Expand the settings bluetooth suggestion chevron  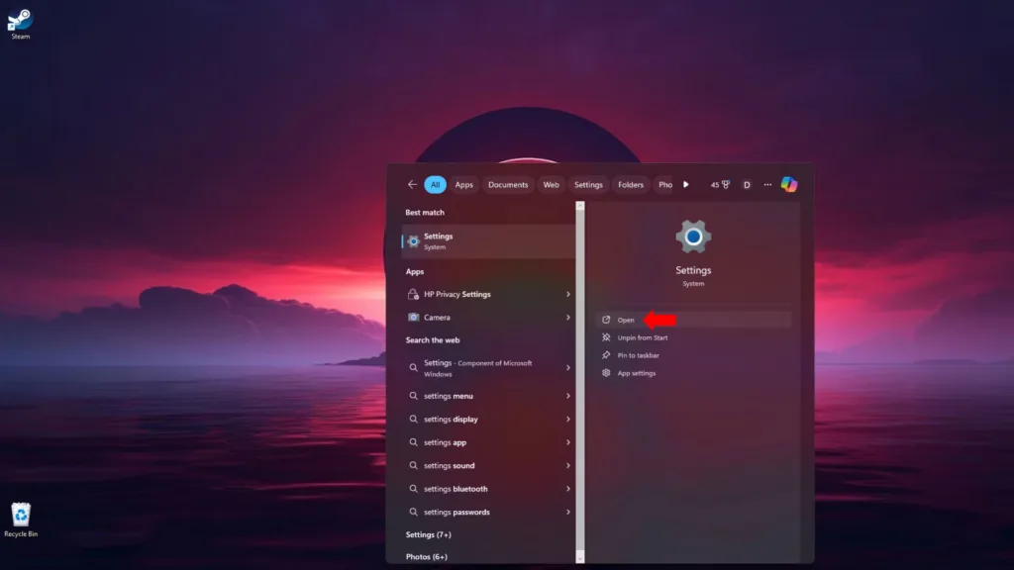(x=567, y=489)
